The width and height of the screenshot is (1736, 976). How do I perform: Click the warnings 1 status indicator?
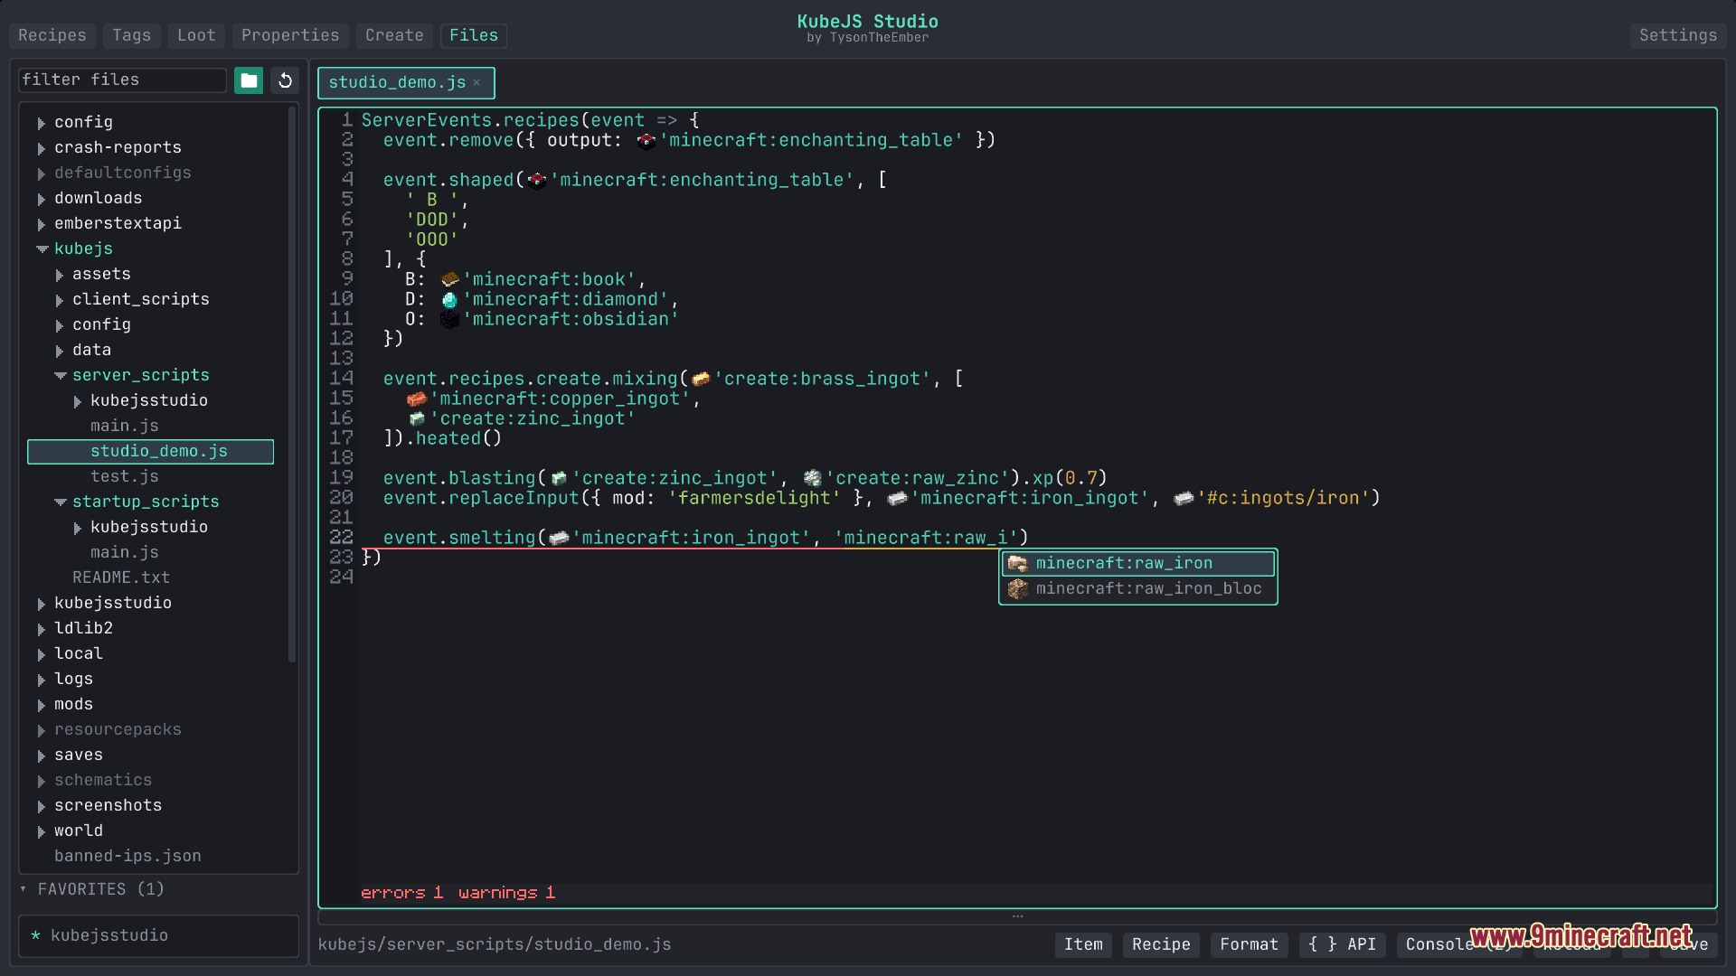click(506, 893)
